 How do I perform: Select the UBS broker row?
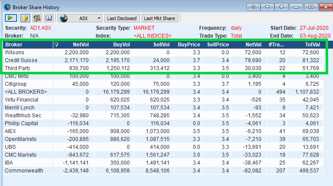(163, 147)
